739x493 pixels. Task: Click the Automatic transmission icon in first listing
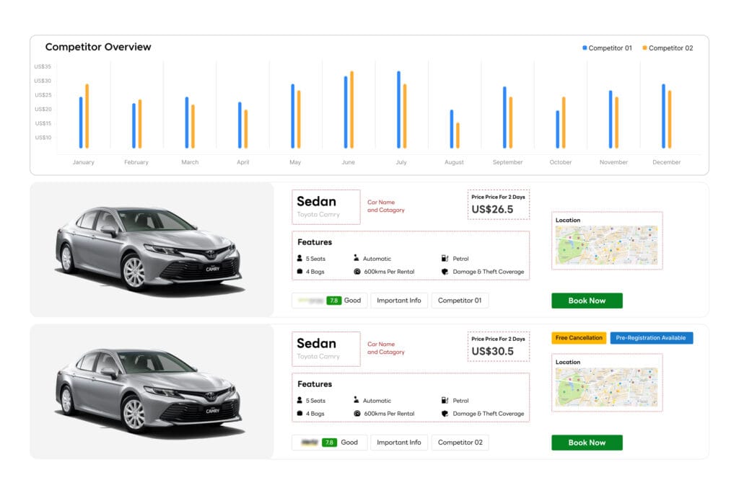coord(357,258)
